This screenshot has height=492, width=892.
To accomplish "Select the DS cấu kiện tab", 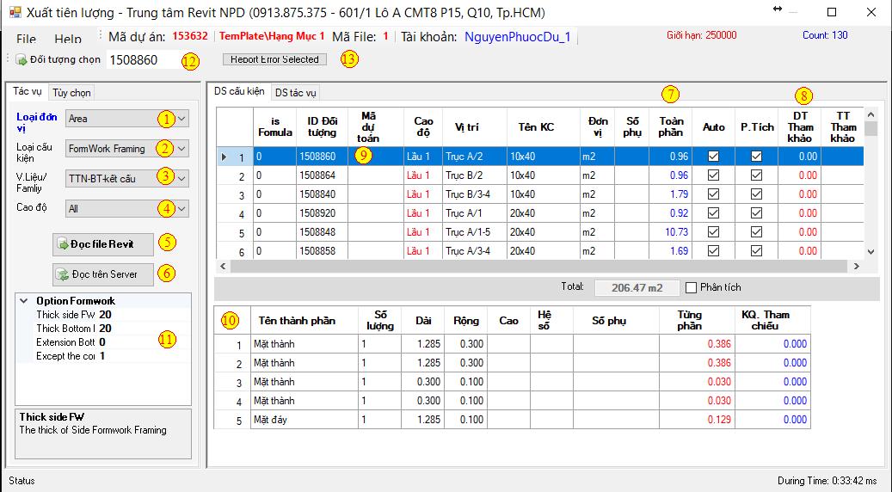I will [239, 91].
